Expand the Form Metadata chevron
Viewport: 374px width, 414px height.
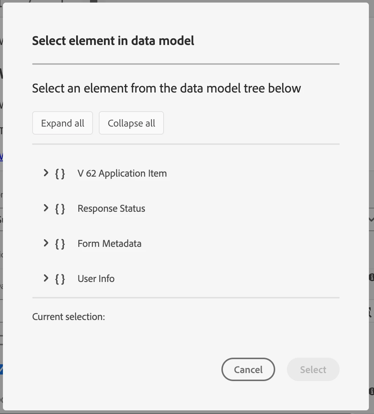click(x=46, y=243)
